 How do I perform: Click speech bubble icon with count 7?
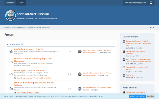(69, 51)
